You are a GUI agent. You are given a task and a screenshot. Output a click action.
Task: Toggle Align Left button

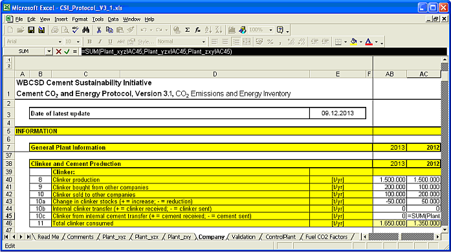coord(215,41)
